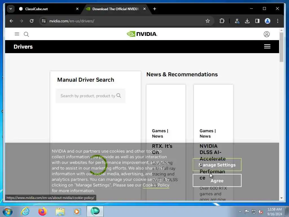Image resolution: width=289 pixels, height=217 pixels.
Task: Click the Manual Driver Search heading
Action: [86, 80]
